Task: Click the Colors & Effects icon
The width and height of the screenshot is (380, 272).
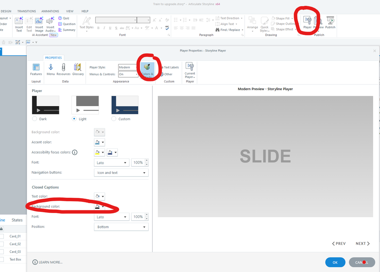Action: [147, 70]
